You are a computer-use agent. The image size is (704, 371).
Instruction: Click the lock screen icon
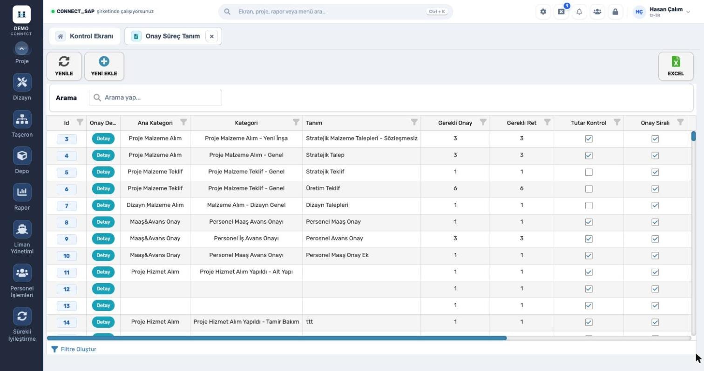(x=615, y=12)
